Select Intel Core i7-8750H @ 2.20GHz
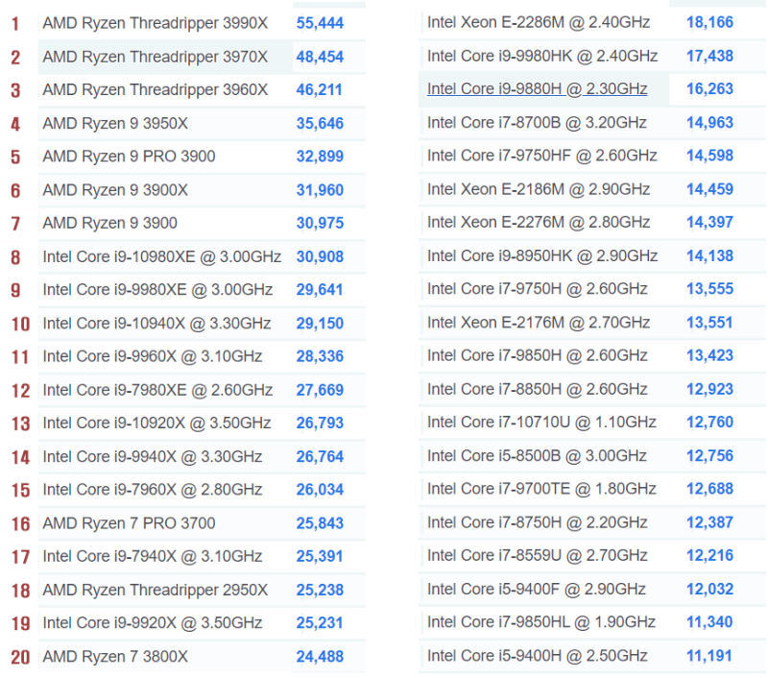Screen dimensions: 768x678 point(538,522)
